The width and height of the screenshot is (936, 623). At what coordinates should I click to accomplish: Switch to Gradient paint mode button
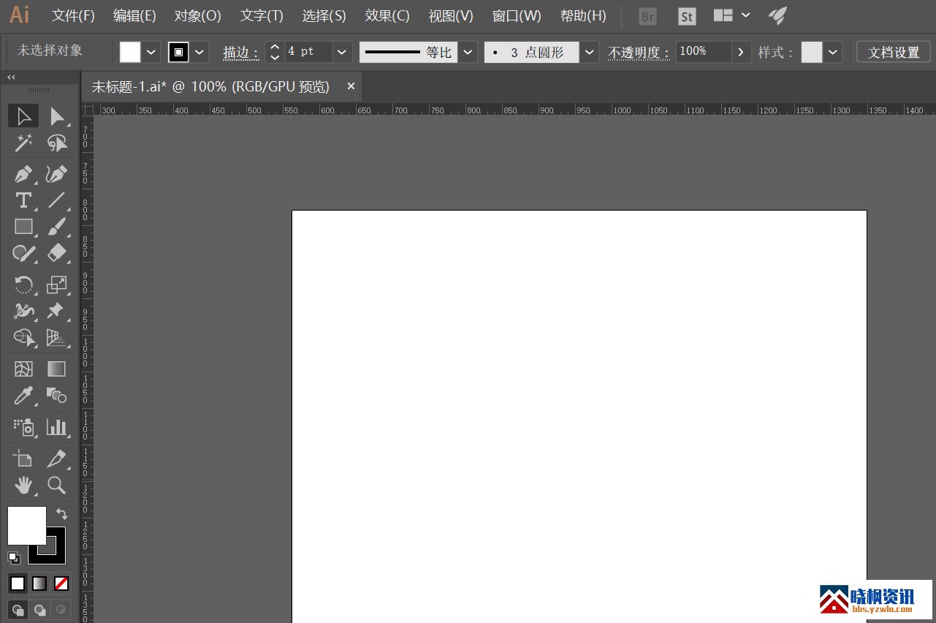[x=39, y=584]
